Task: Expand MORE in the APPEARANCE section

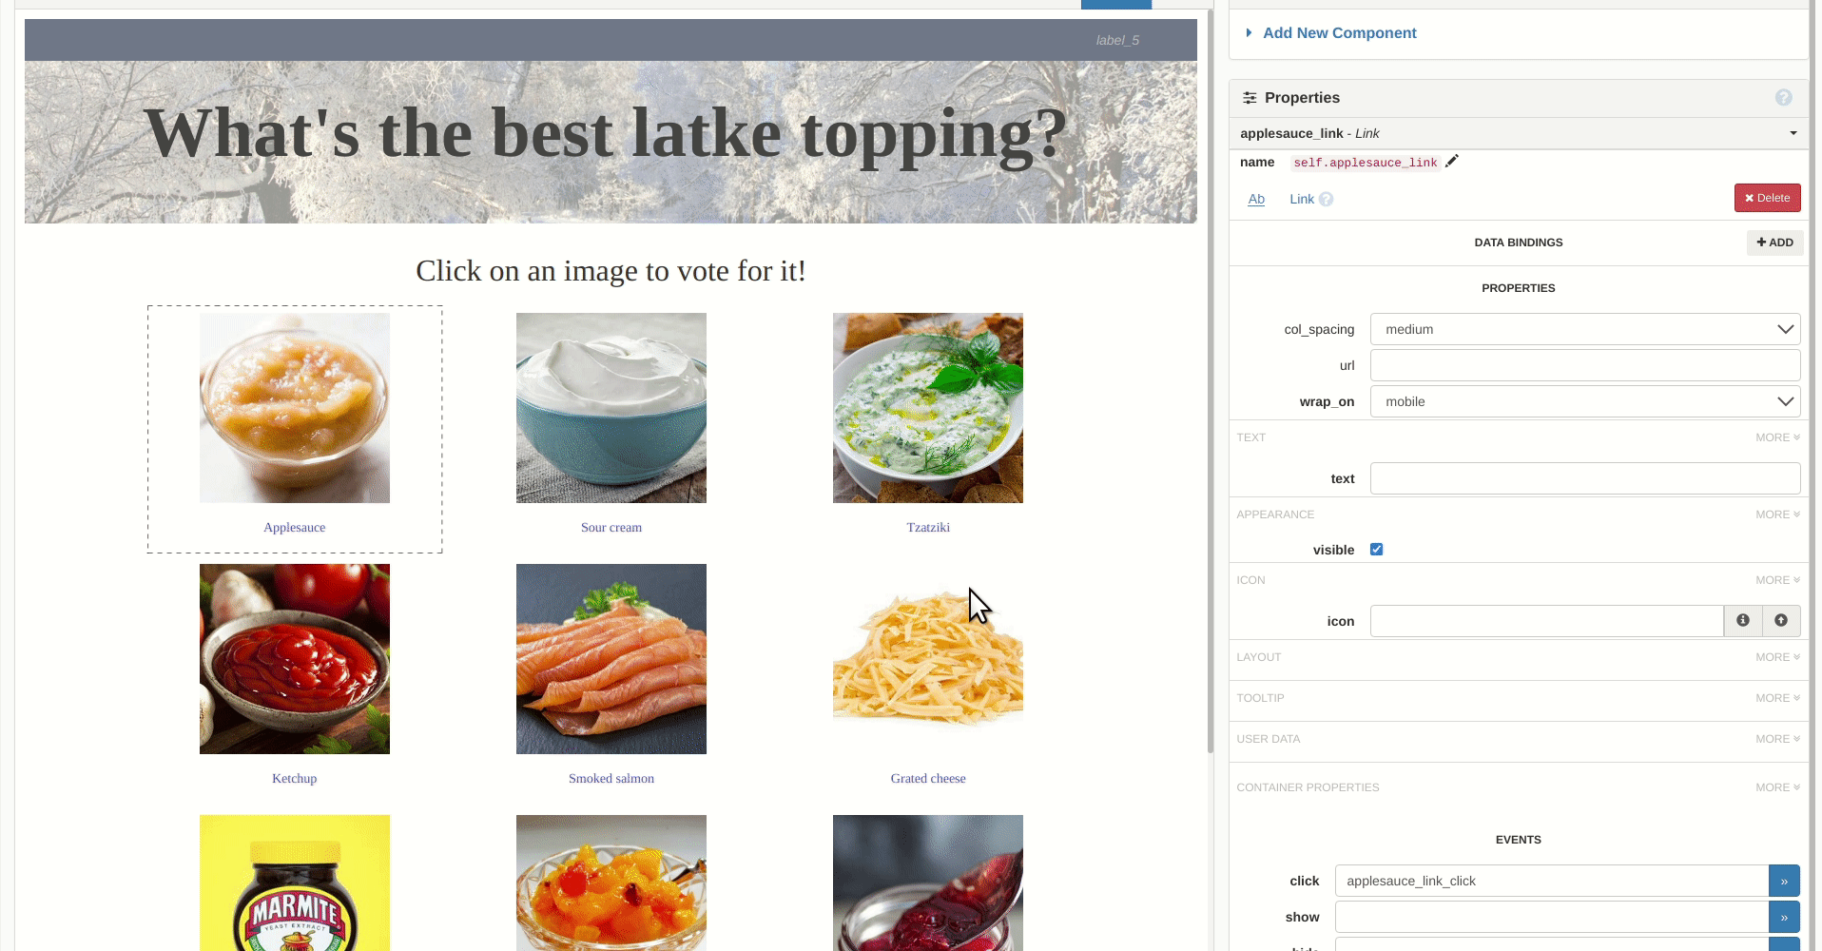Action: point(1777,514)
